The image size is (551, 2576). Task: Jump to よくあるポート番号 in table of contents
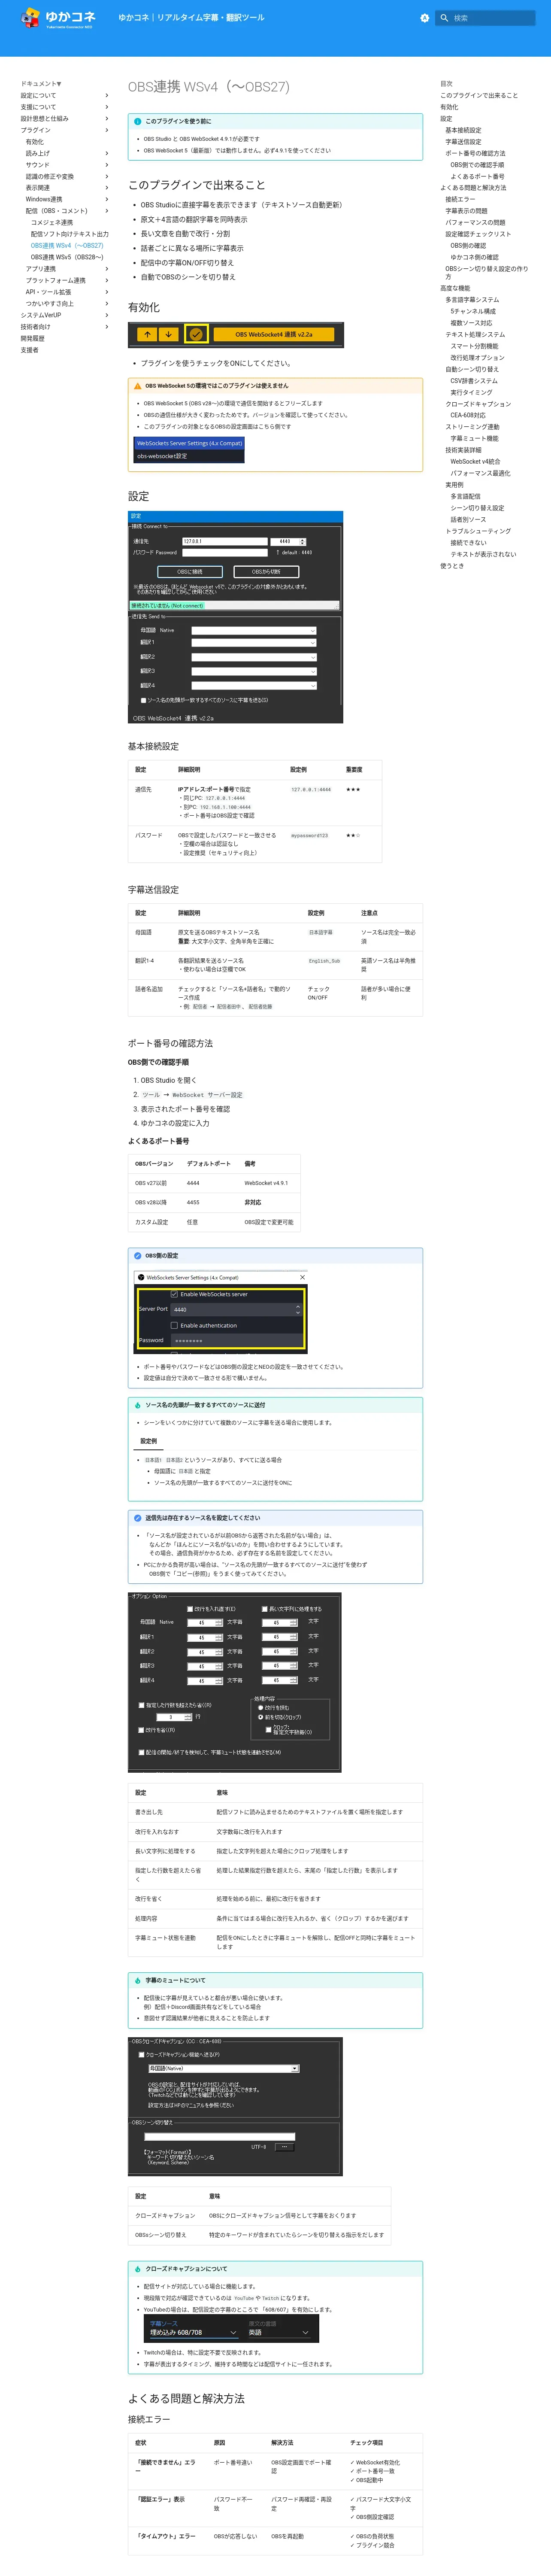pyautogui.click(x=477, y=176)
